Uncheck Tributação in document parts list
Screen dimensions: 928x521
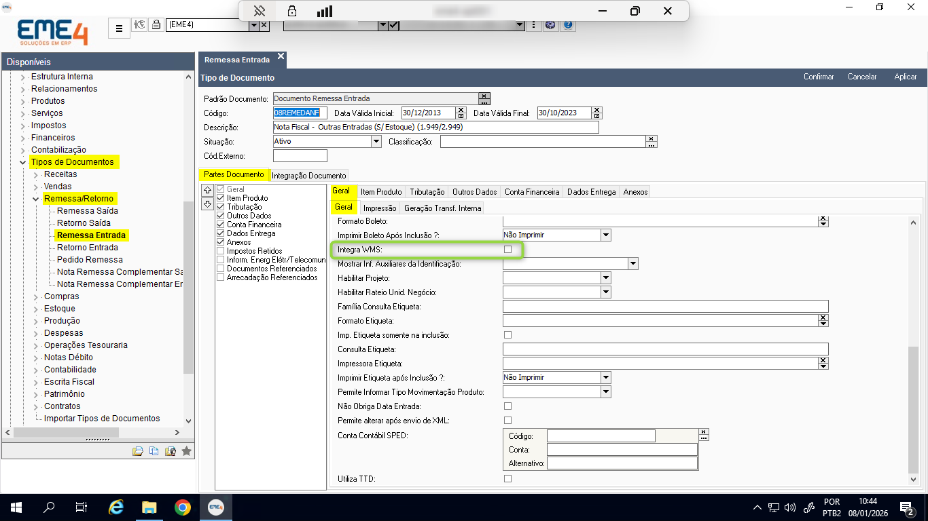click(220, 207)
